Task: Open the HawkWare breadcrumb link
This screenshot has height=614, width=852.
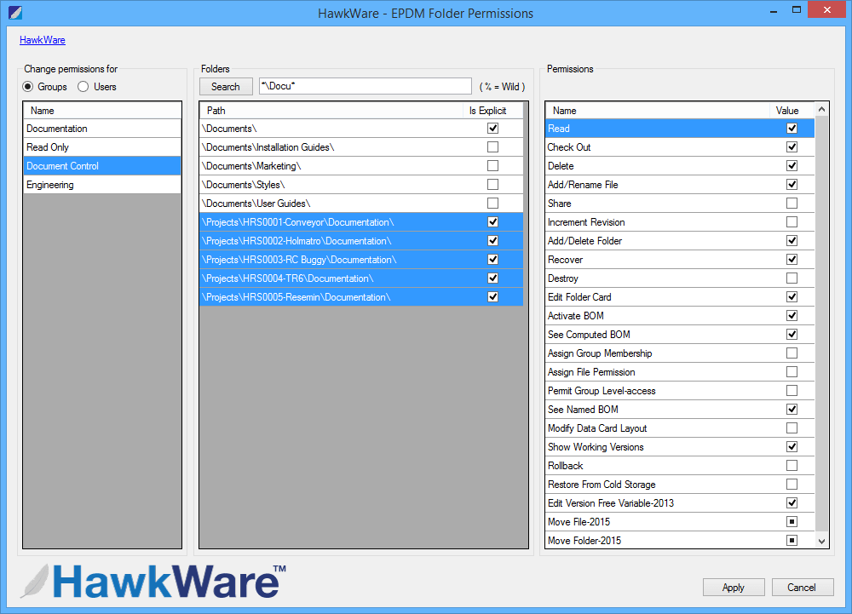Action: (42, 39)
